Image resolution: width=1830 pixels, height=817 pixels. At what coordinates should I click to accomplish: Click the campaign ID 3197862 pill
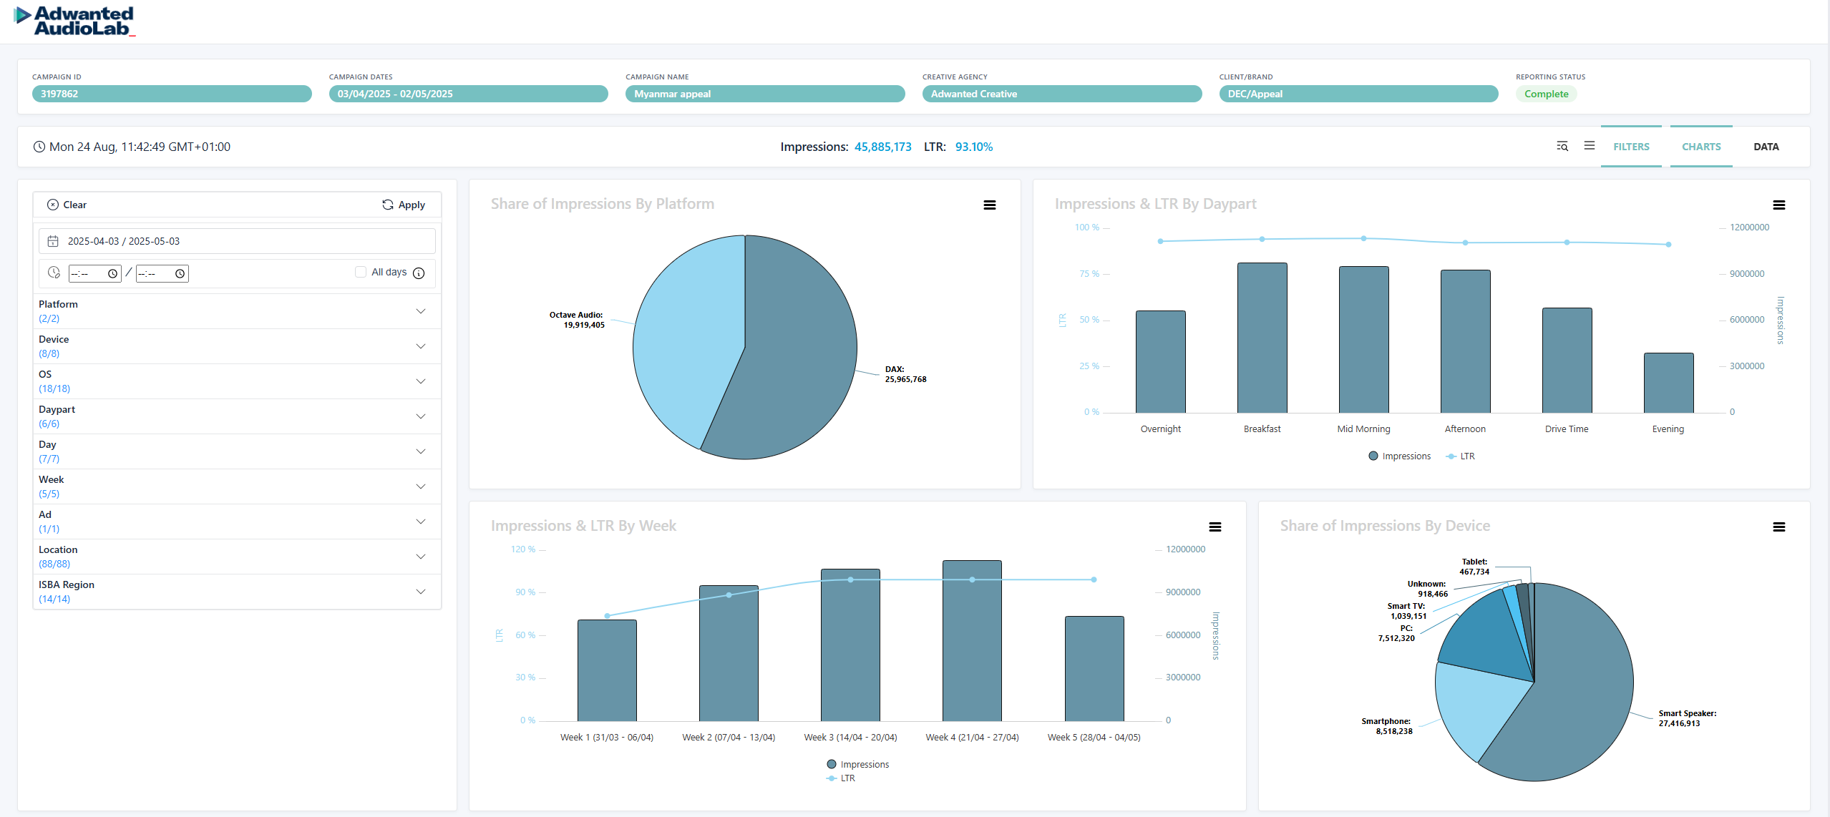tap(172, 94)
